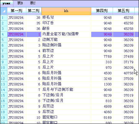The image size is (139, 124).
Task: Select row header number 17
Action: pos(4,106)
